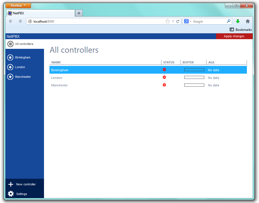Open the London controller from sidebar
This screenshot has width=259, height=203.
(20, 67)
